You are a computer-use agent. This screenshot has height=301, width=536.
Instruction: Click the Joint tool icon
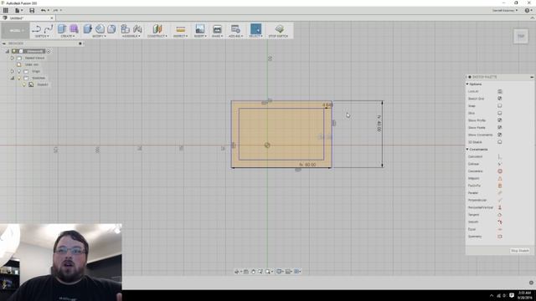coord(137,29)
